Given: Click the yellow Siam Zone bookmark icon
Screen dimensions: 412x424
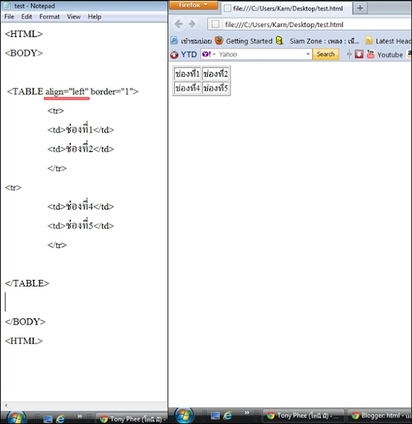Looking at the screenshot, I should click(280, 40).
